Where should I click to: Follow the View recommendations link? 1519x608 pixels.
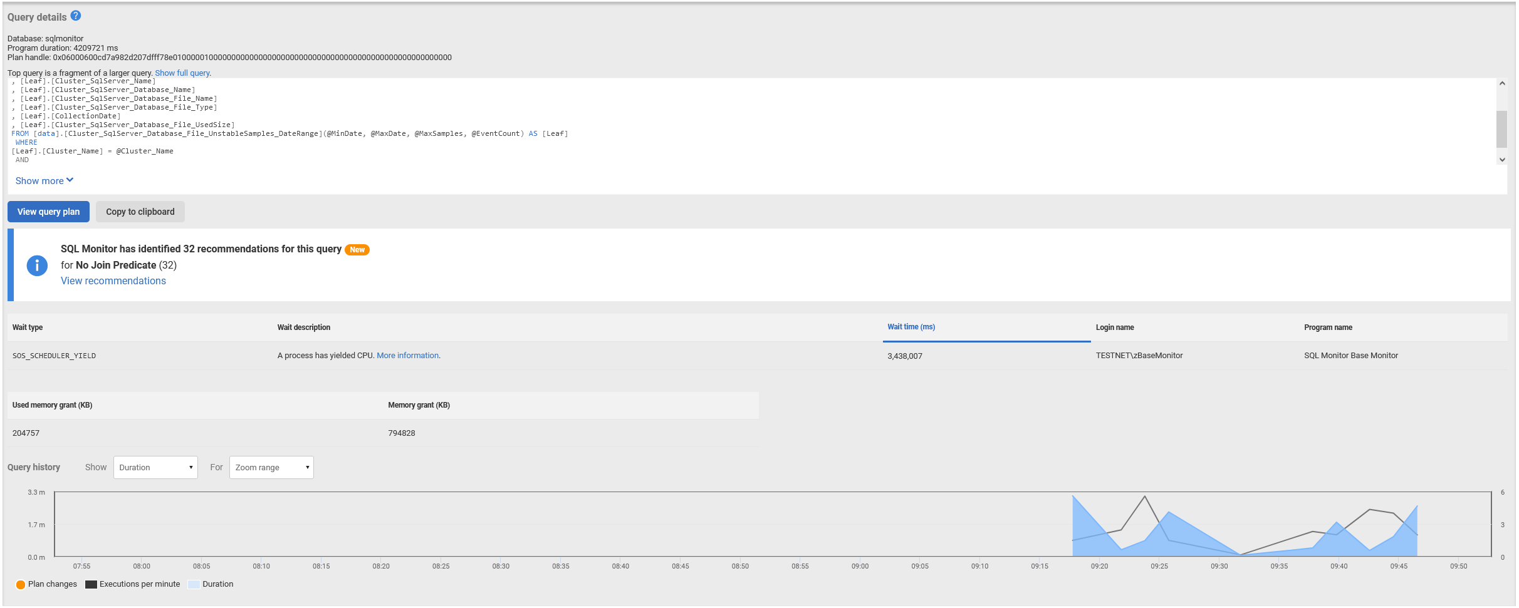tap(113, 281)
